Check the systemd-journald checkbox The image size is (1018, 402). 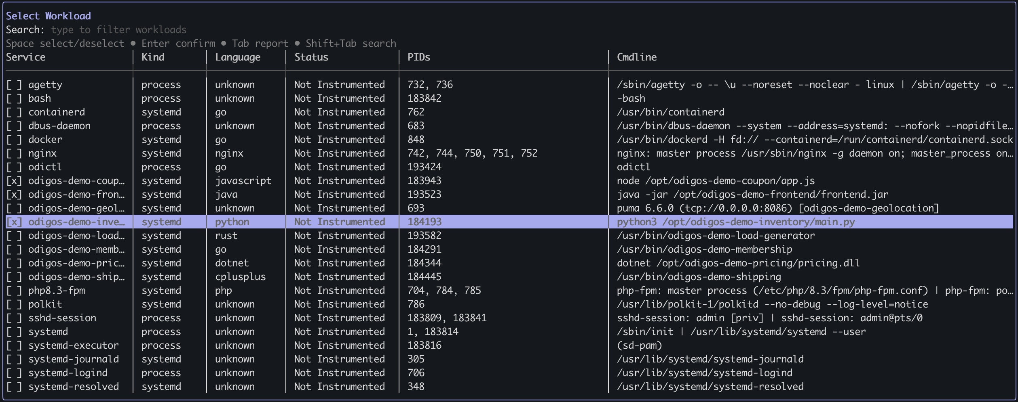point(14,359)
